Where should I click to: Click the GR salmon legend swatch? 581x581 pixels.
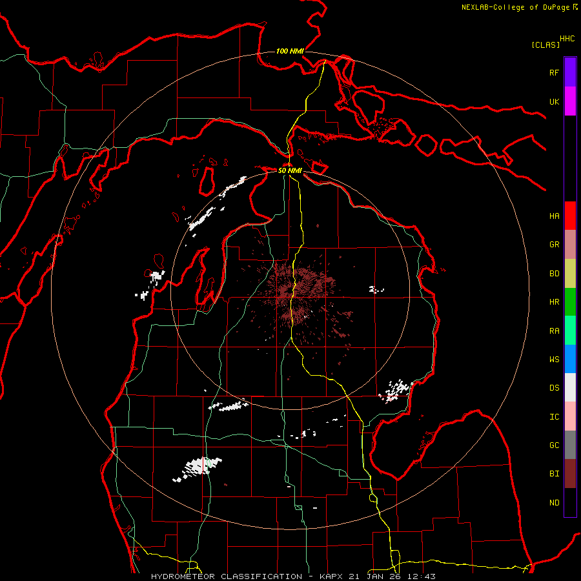[570, 245]
